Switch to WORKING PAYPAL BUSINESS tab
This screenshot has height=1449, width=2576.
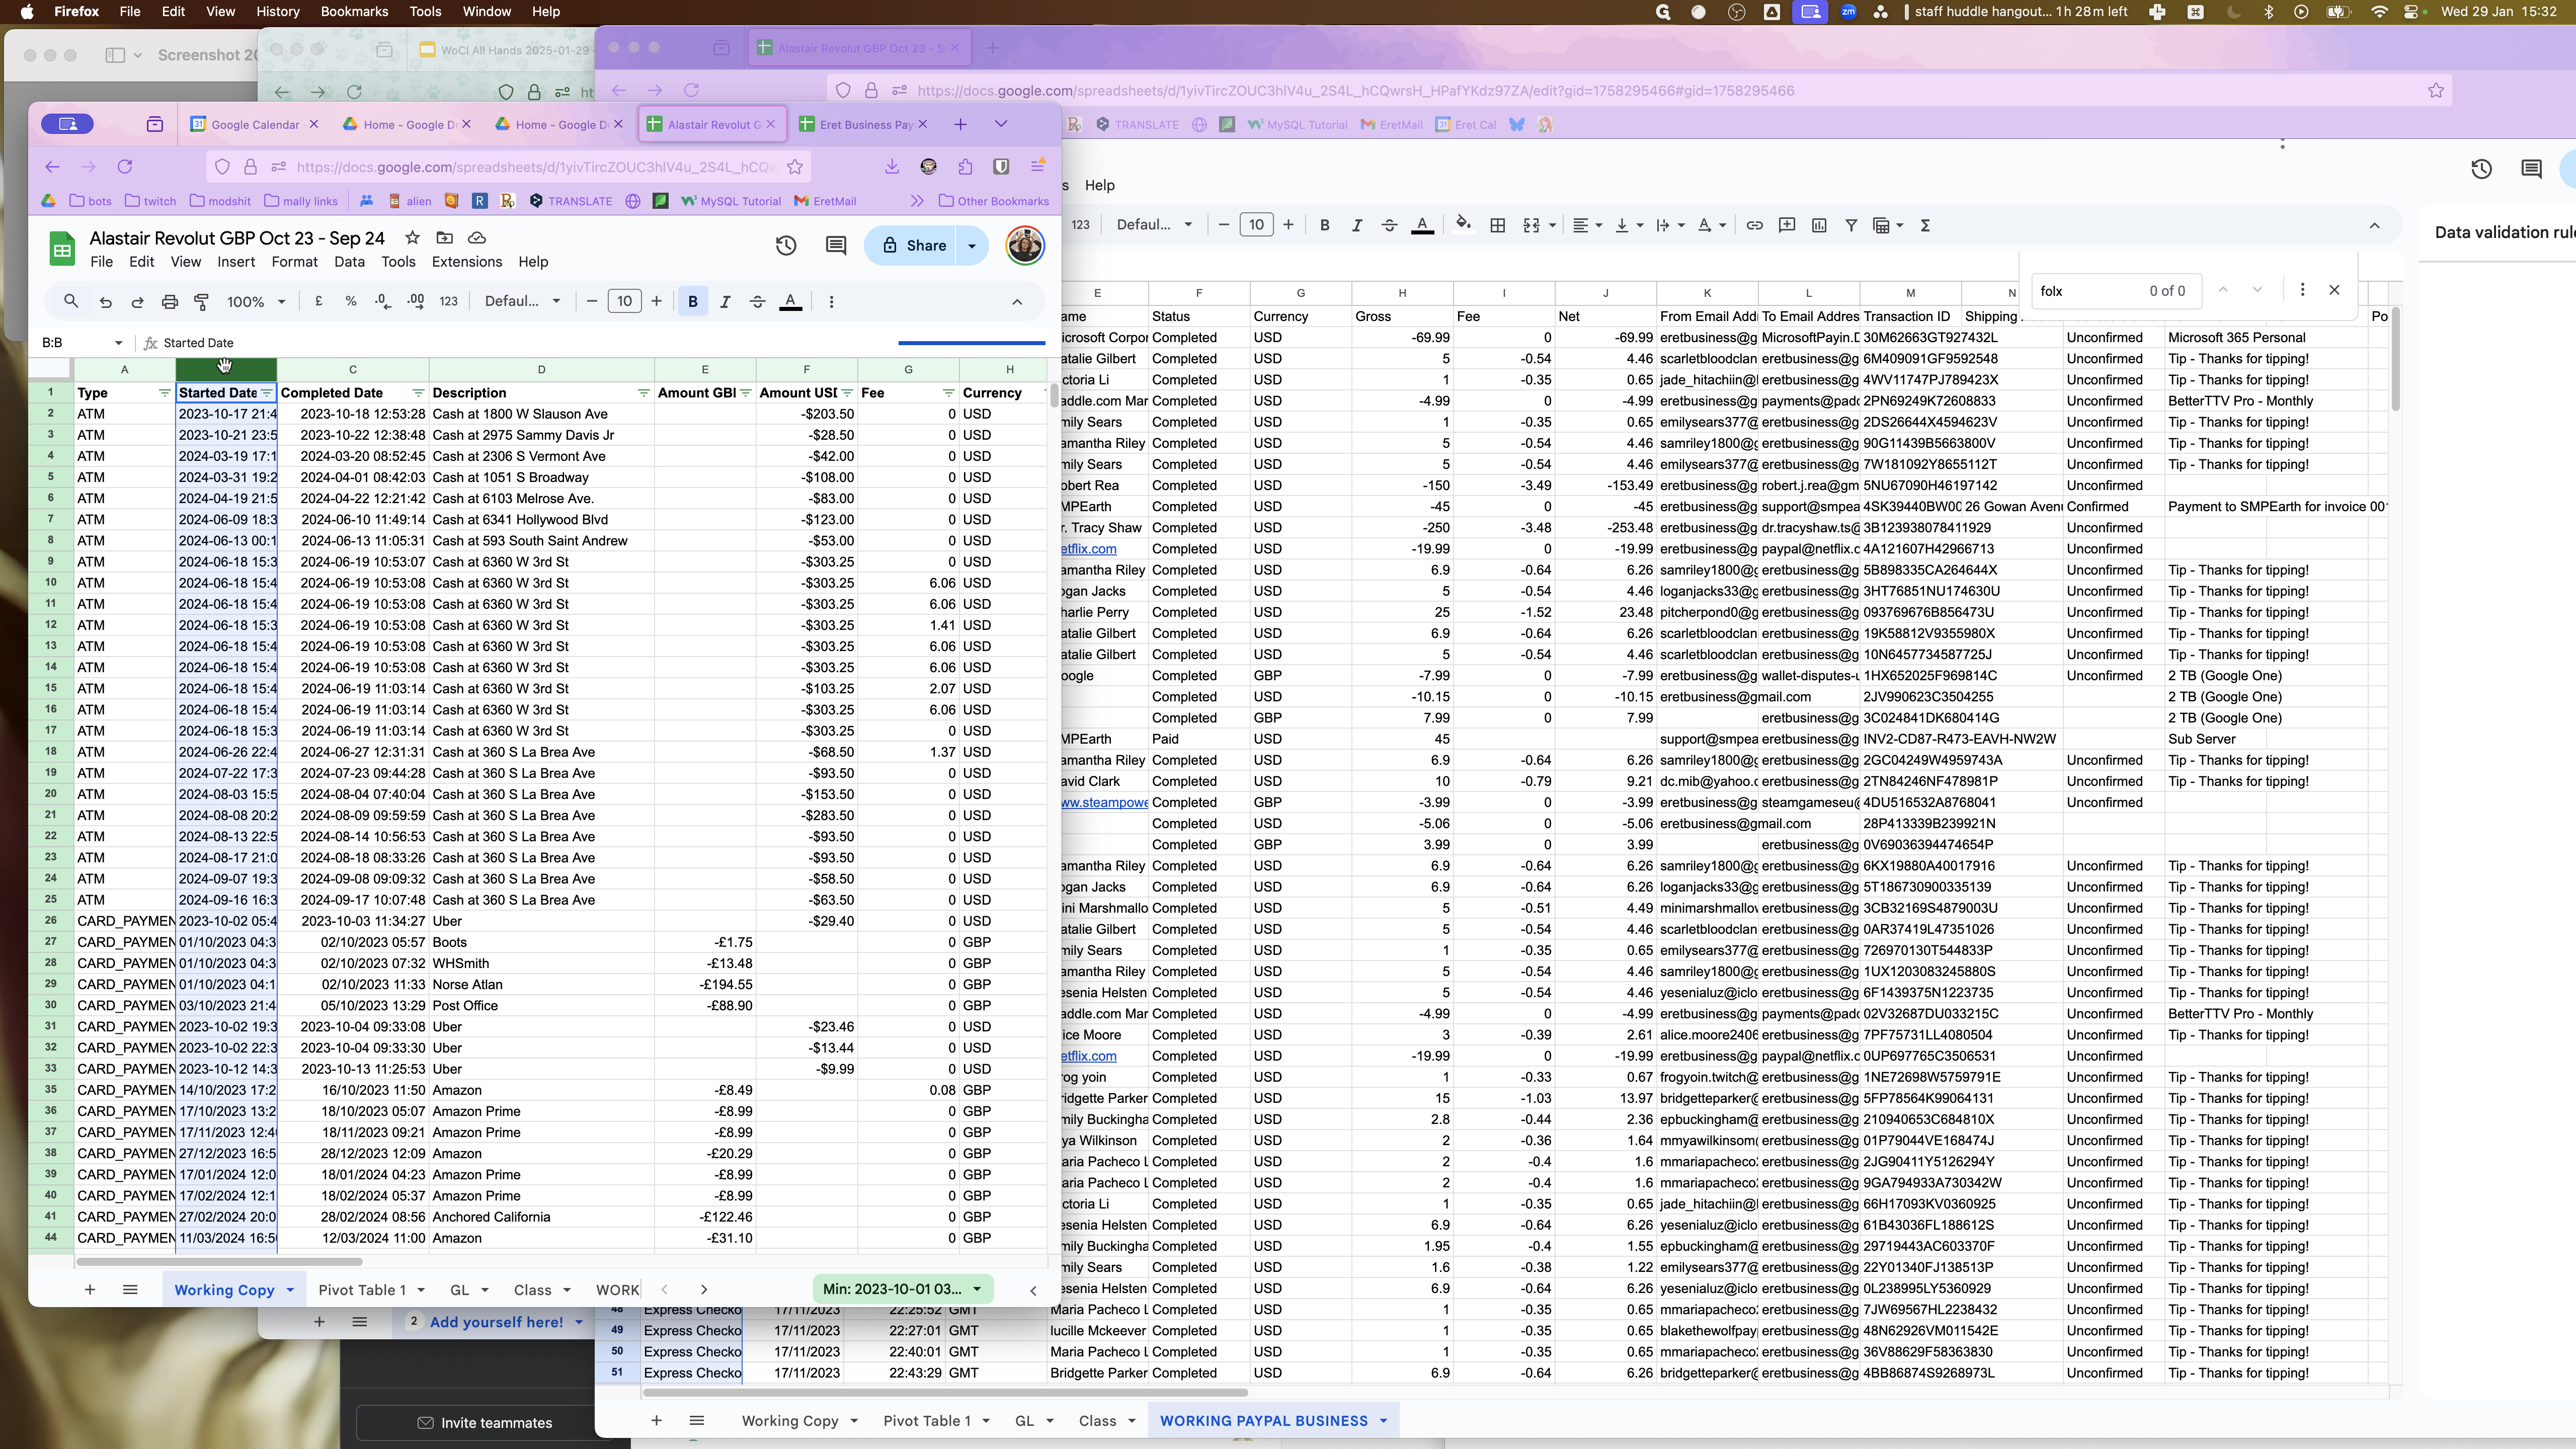coord(1263,1421)
